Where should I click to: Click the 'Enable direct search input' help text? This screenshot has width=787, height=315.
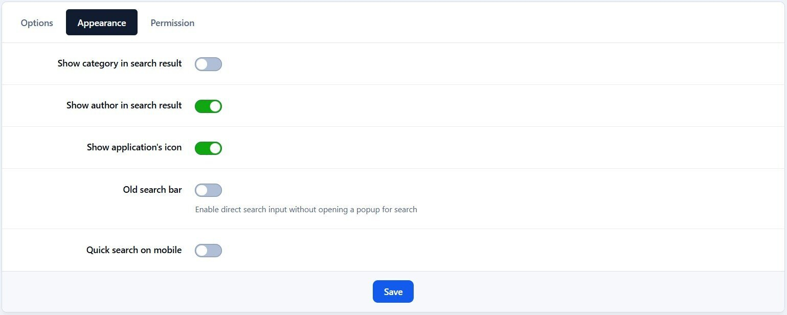[x=306, y=209]
